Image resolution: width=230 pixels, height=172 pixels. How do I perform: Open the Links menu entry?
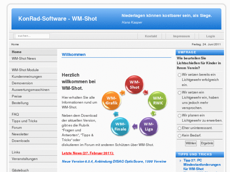tap(33, 152)
